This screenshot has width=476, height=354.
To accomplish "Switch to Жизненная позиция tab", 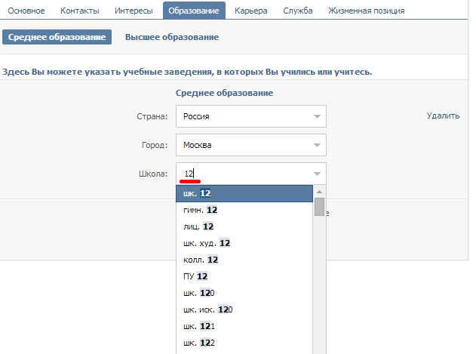I will tap(366, 11).
